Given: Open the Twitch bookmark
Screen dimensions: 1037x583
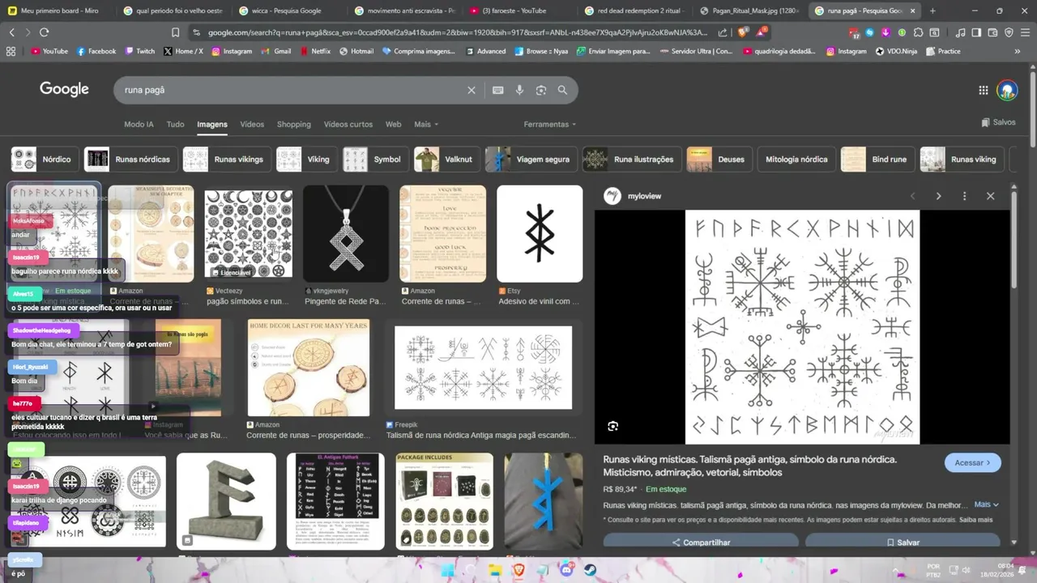Looking at the screenshot, I should pos(140,51).
